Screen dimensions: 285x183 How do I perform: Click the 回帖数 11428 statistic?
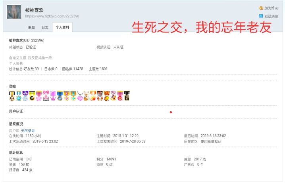(x=73, y=69)
